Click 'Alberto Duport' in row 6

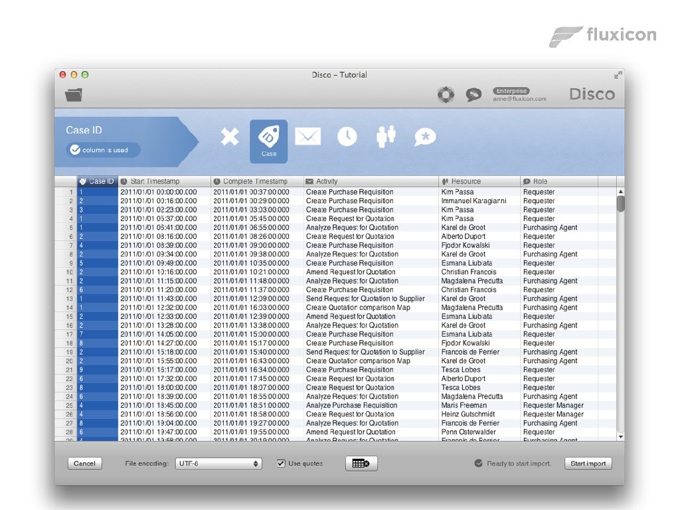click(463, 236)
